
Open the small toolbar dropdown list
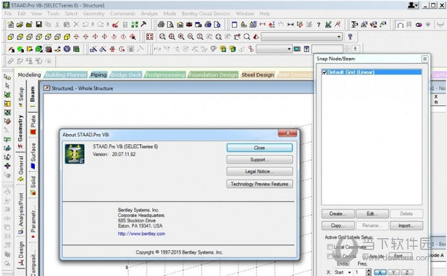(x=273, y=49)
